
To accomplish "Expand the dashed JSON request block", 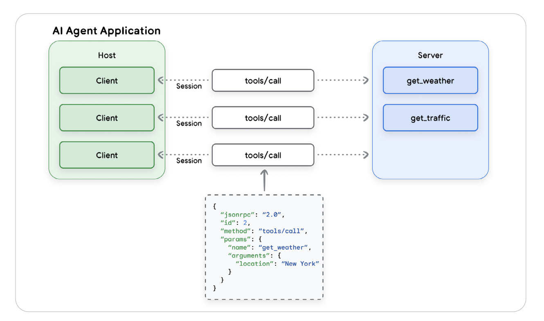I will coord(264,246).
